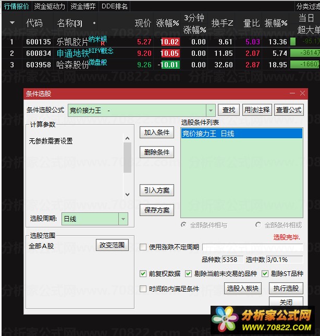
Task: Toggle 剔除当前未交易的品种 checkbox
Action: tap(188, 273)
